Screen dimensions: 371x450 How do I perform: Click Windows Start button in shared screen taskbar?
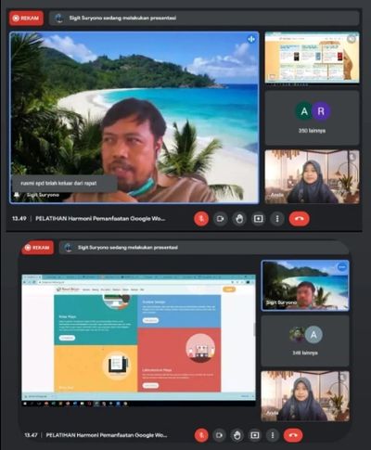tap(24, 404)
